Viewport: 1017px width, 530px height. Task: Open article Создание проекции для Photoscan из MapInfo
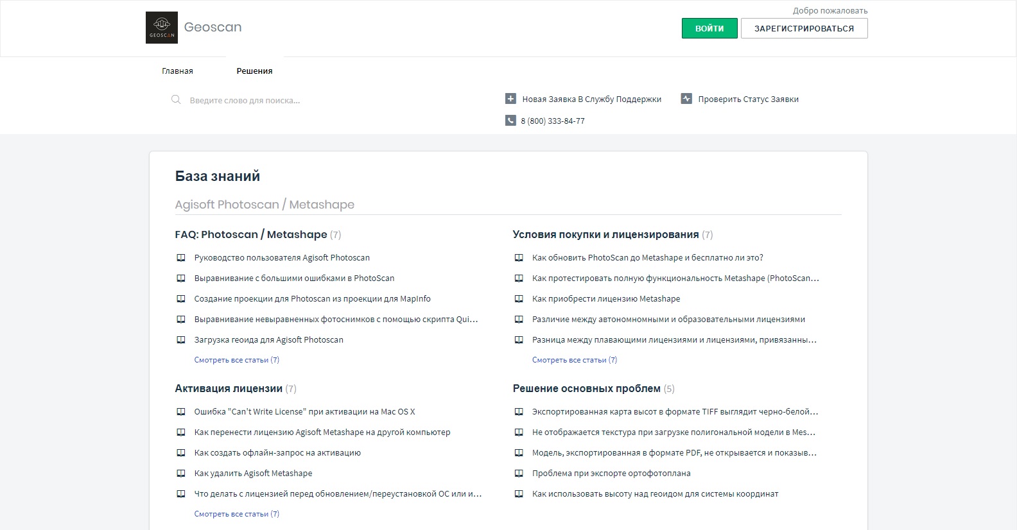[312, 299]
